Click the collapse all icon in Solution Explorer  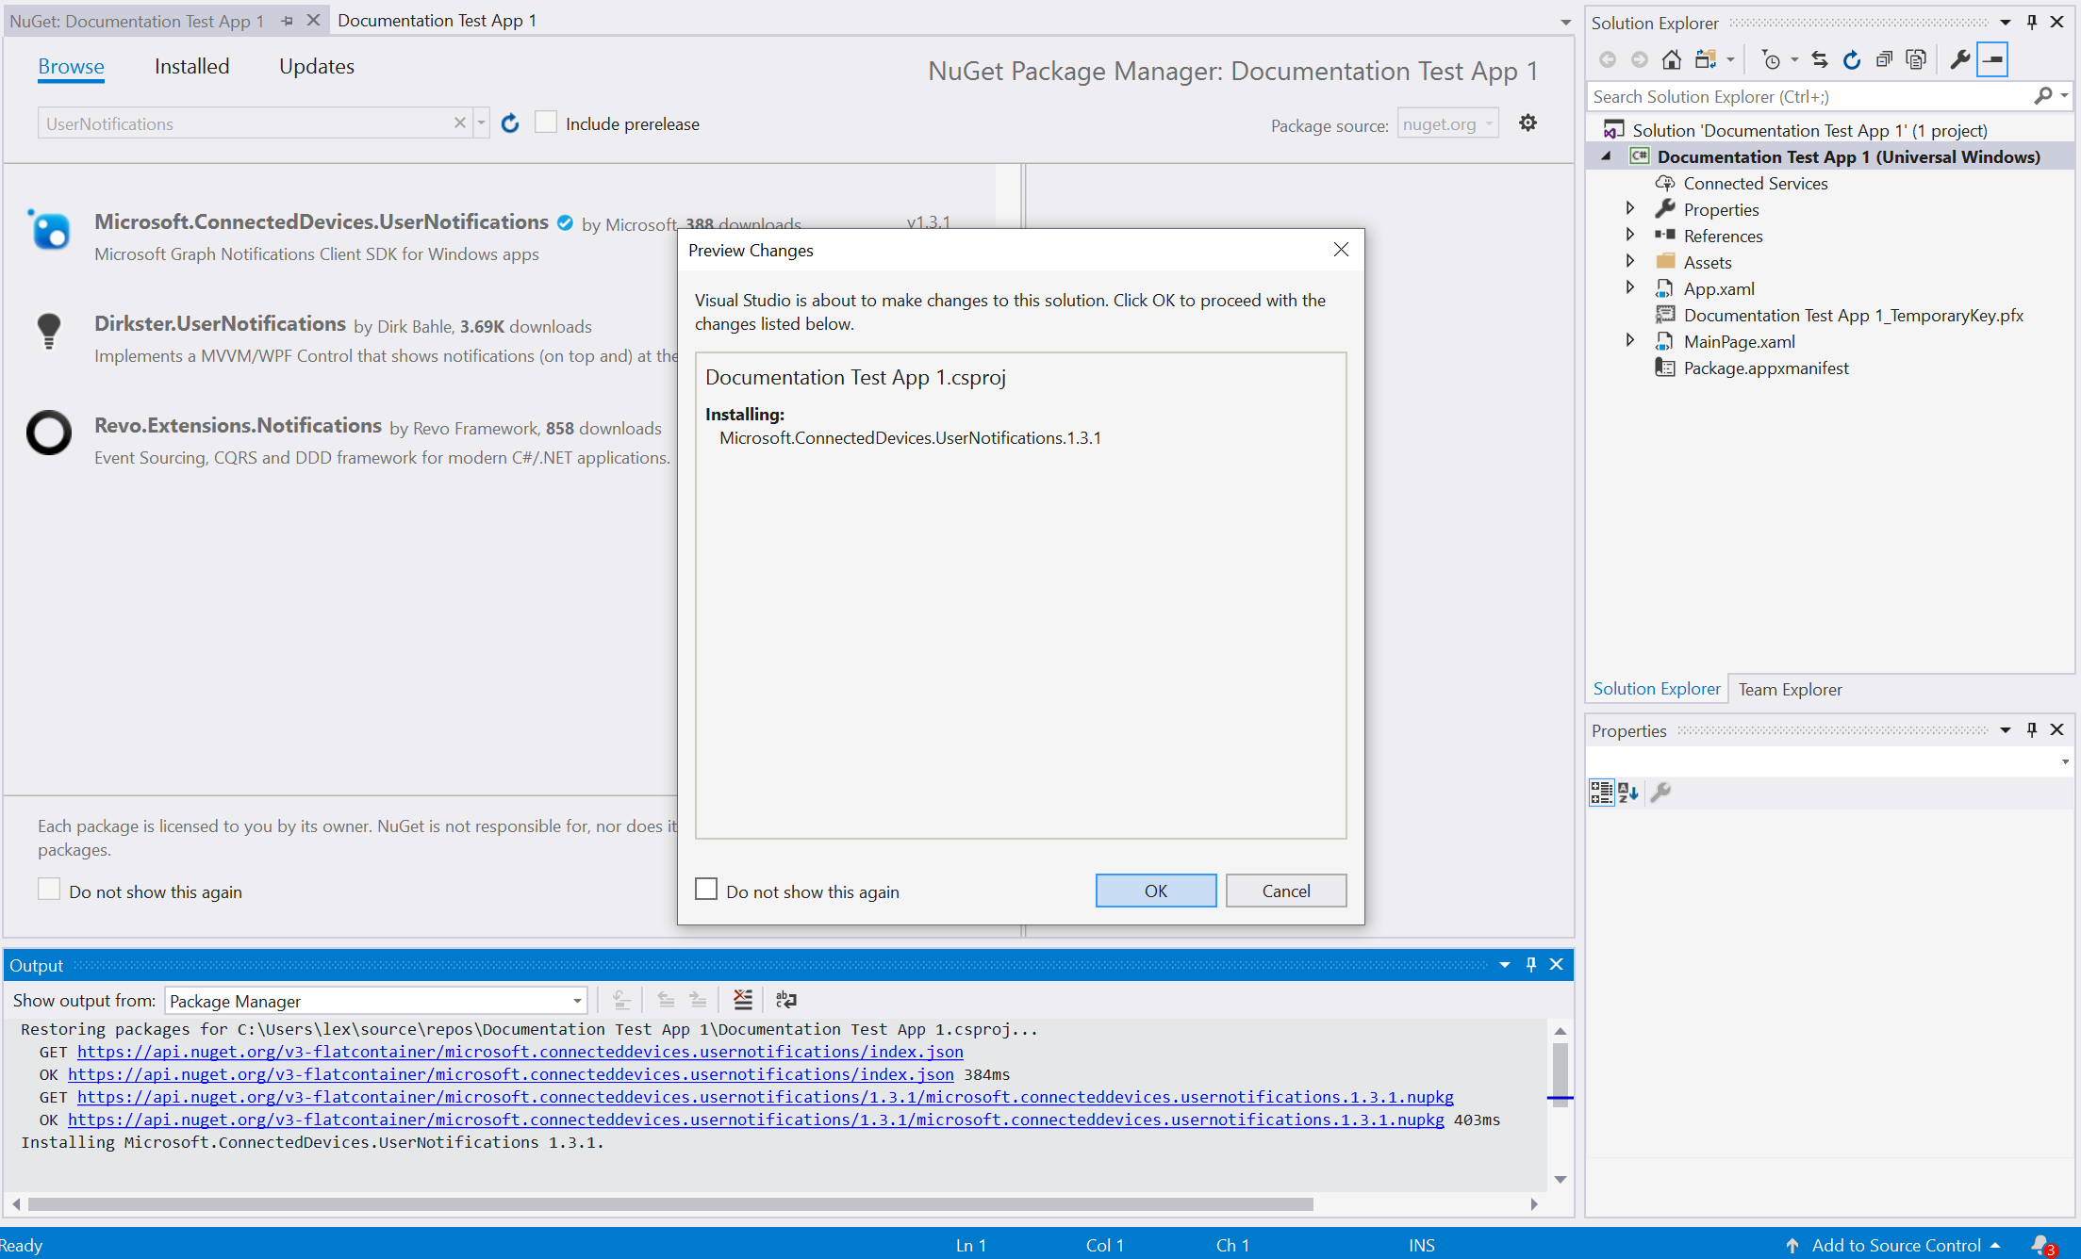[1880, 59]
